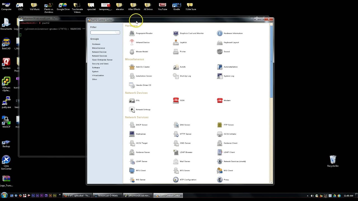Configure the DNS Server
The height and width of the screenshot is (201, 358).
182,125
